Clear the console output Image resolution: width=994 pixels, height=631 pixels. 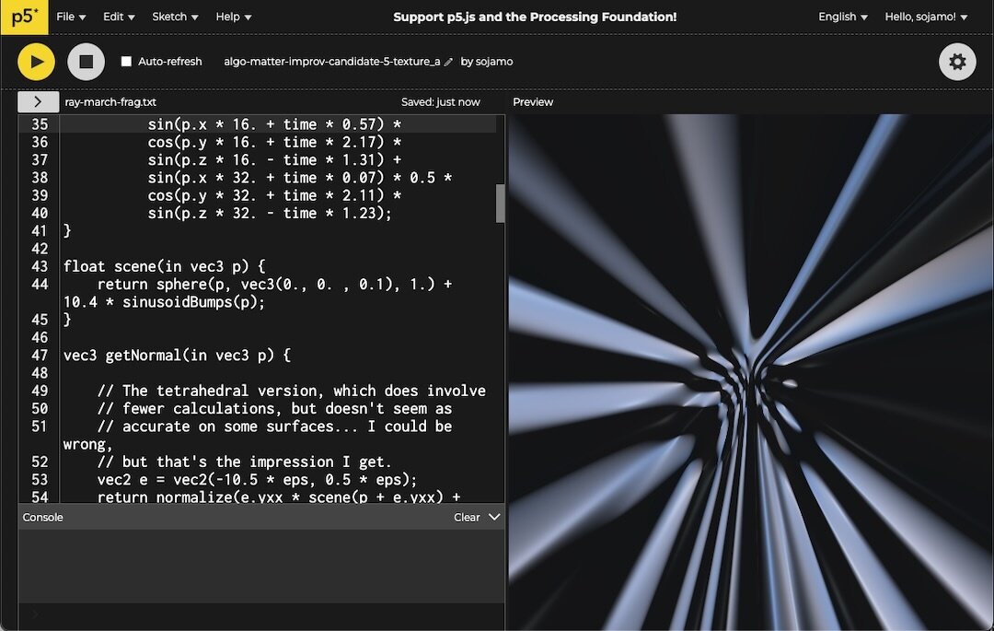[467, 517]
